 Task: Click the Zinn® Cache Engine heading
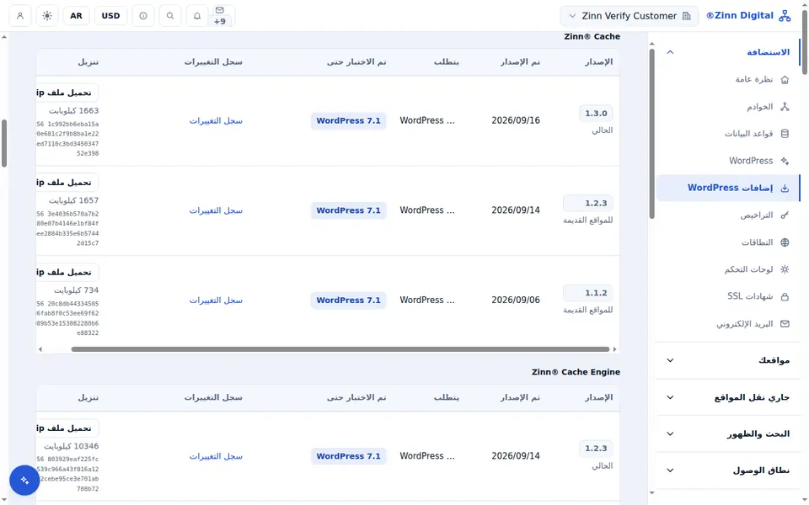[x=576, y=372]
